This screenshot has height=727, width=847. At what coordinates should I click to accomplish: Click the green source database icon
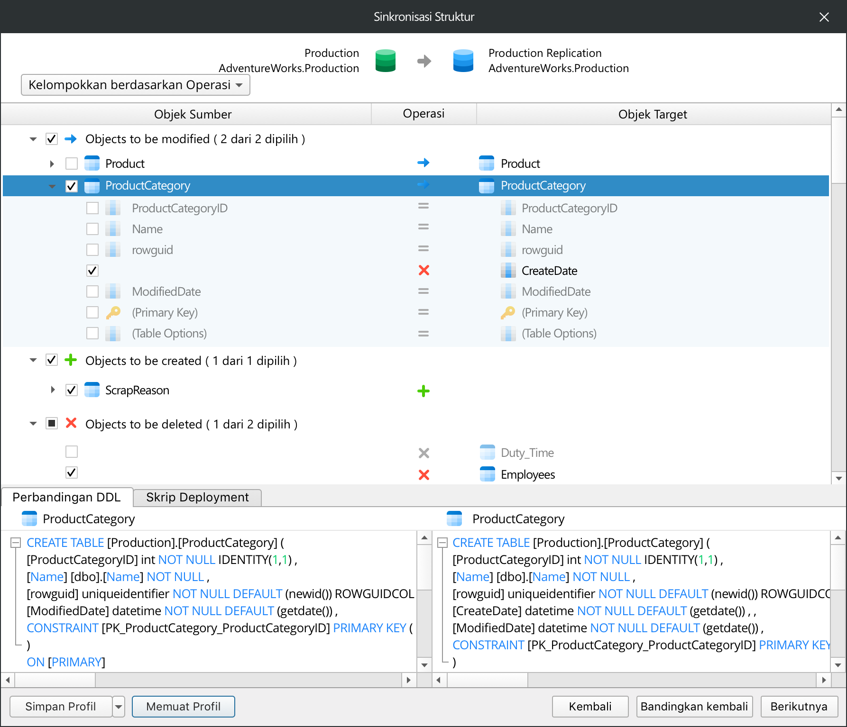[x=385, y=61]
